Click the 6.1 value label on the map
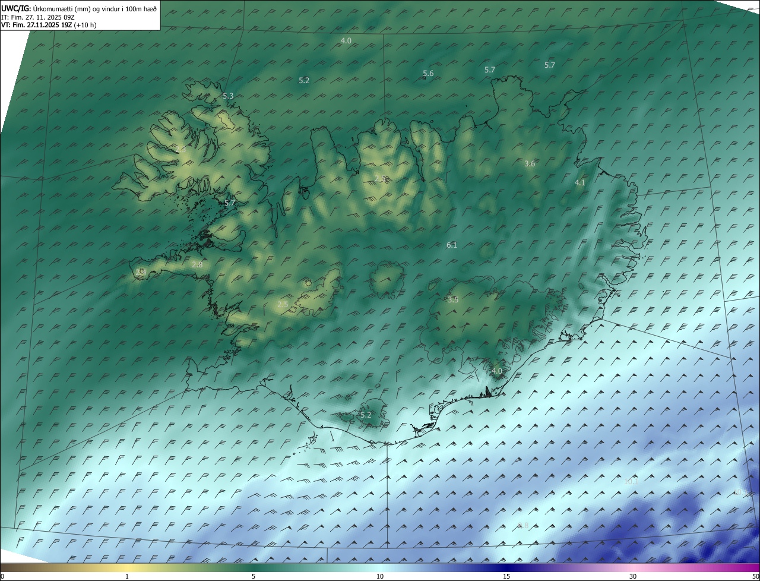The height and width of the screenshot is (581, 760). tap(452, 245)
